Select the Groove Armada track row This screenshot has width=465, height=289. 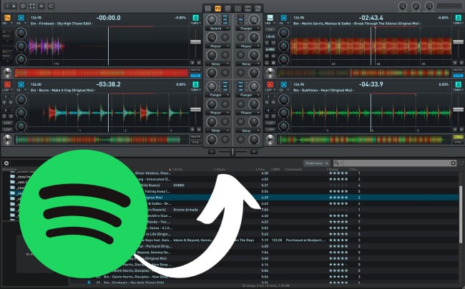[x=264, y=209]
